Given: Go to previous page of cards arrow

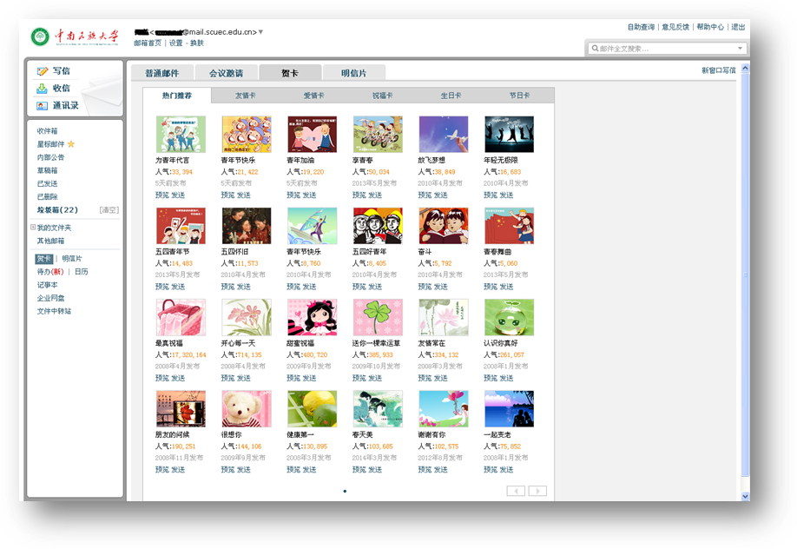Looking at the screenshot, I should coord(516,491).
